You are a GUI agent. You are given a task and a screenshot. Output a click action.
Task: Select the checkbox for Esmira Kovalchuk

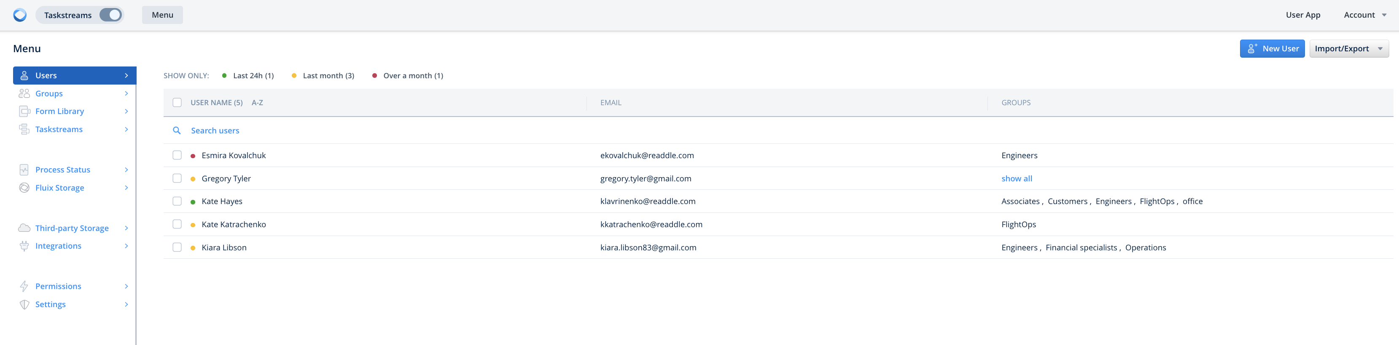177,155
